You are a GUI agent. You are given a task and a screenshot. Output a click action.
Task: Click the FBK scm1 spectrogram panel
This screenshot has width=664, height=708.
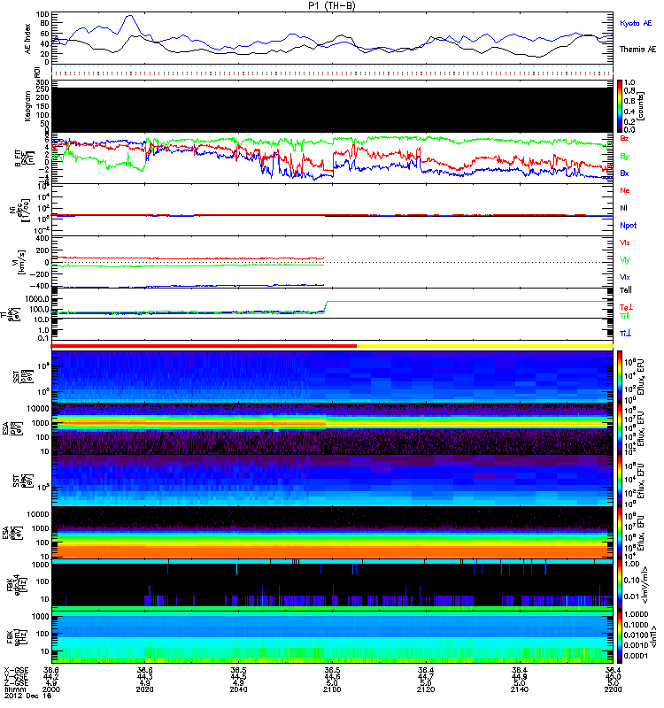(332, 637)
